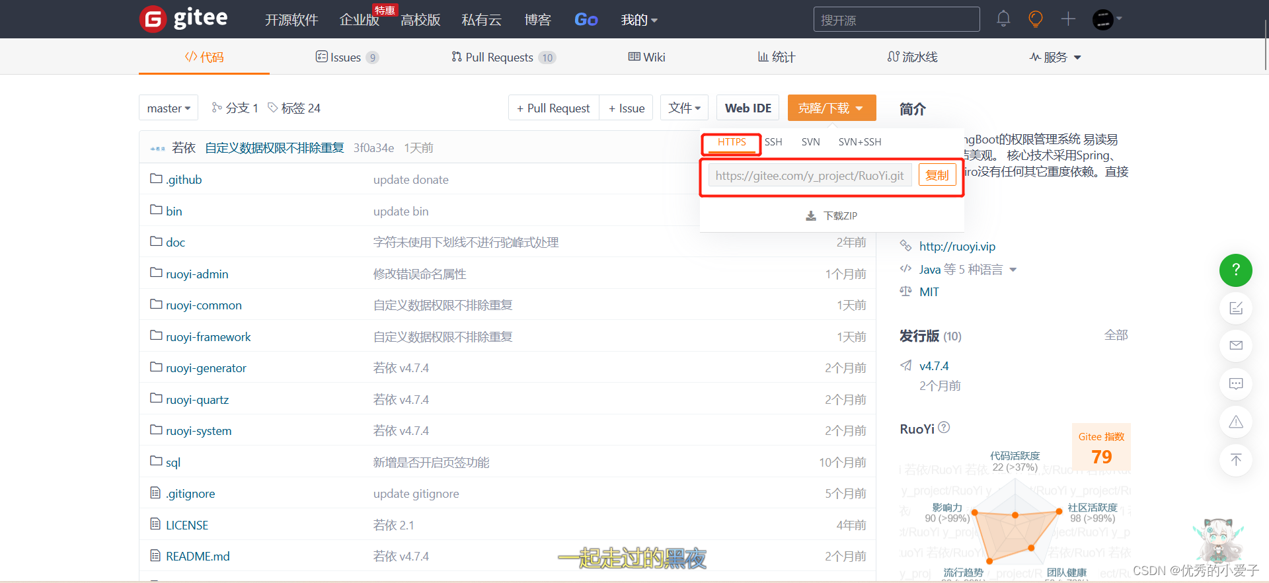
Task: Click the back-to-top arrow icon
Action: click(1236, 459)
